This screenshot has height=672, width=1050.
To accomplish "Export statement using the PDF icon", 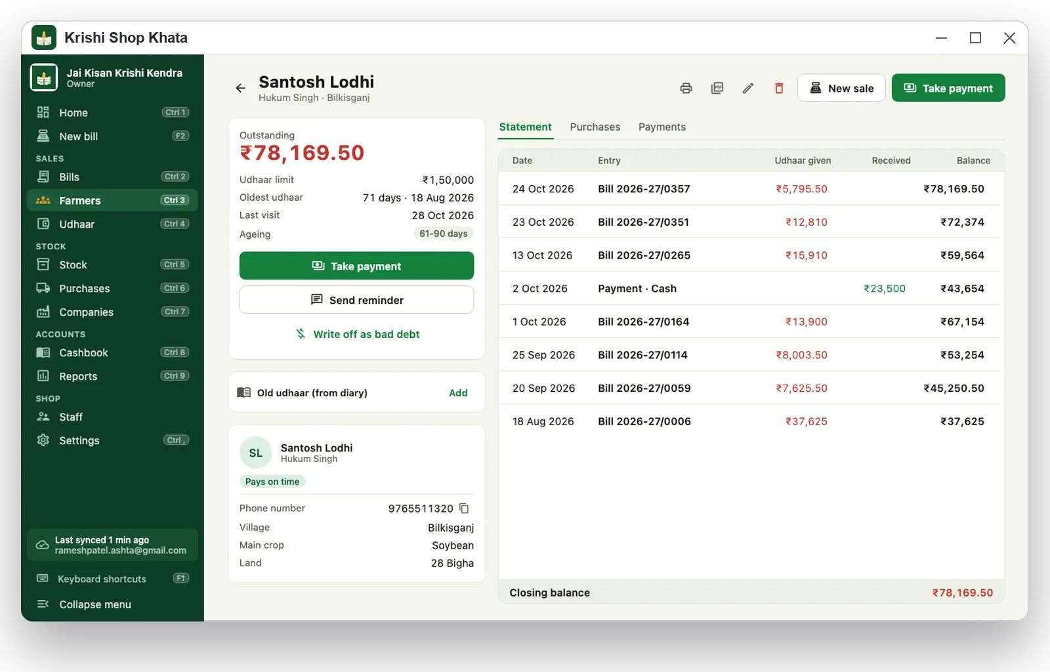I will coord(717,88).
